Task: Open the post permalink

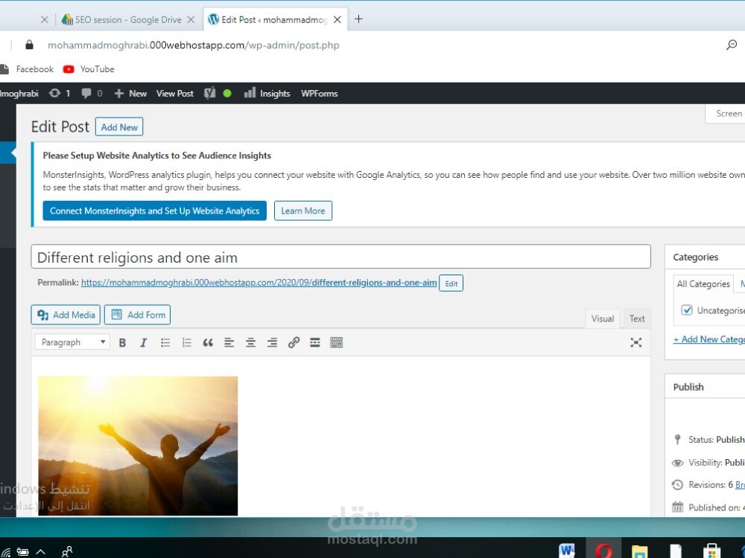Action: (259, 283)
